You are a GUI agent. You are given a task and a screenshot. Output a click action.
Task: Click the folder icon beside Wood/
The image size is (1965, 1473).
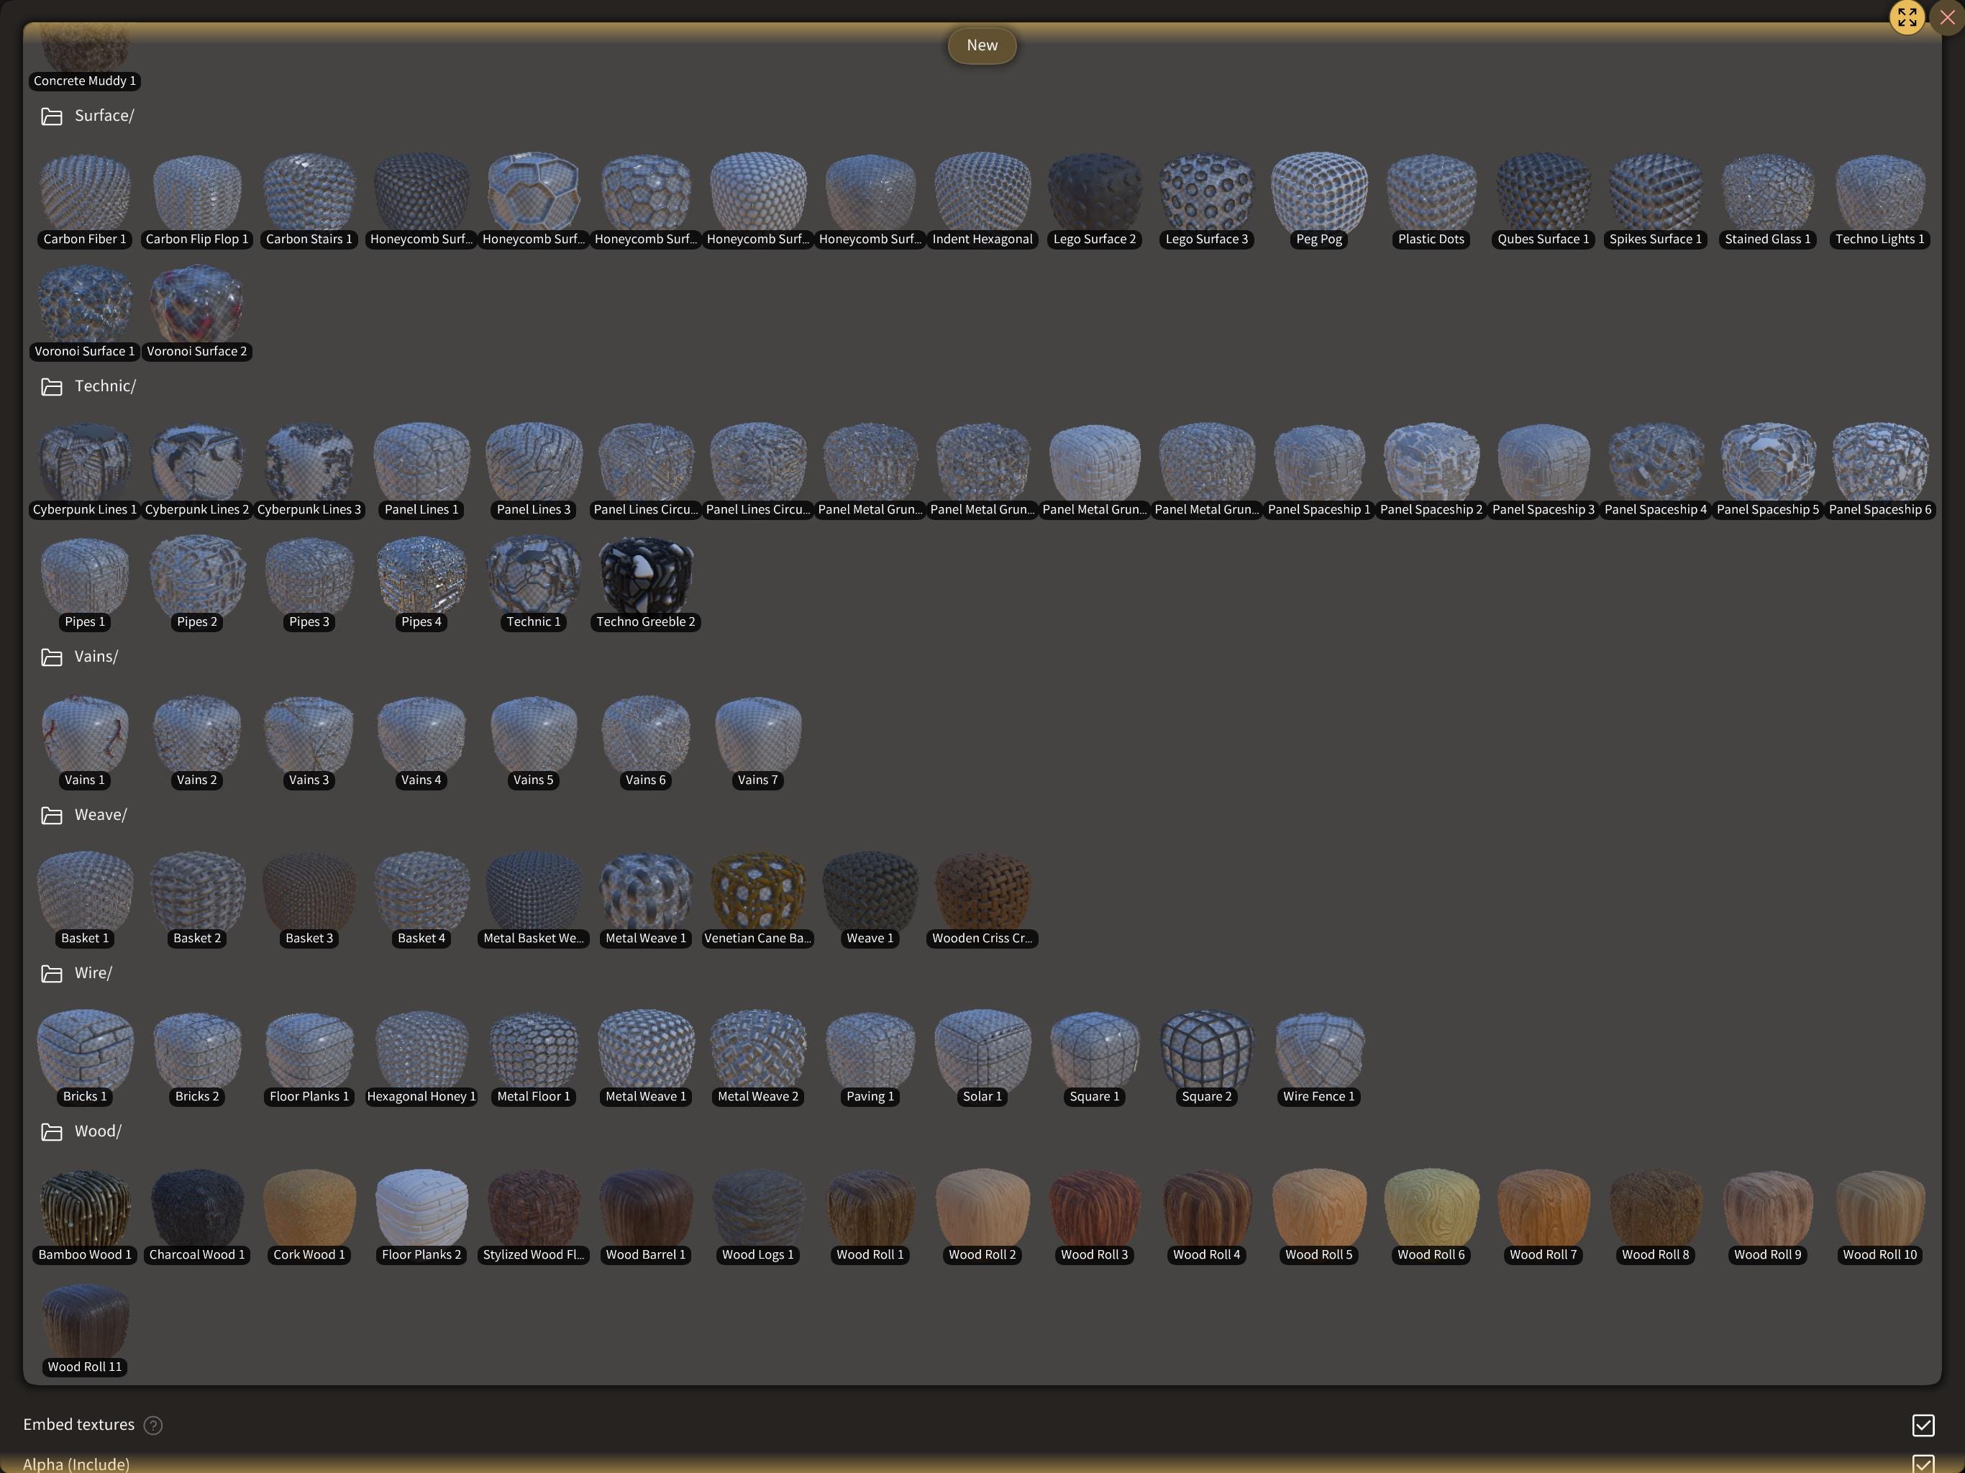coord(50,1131)
